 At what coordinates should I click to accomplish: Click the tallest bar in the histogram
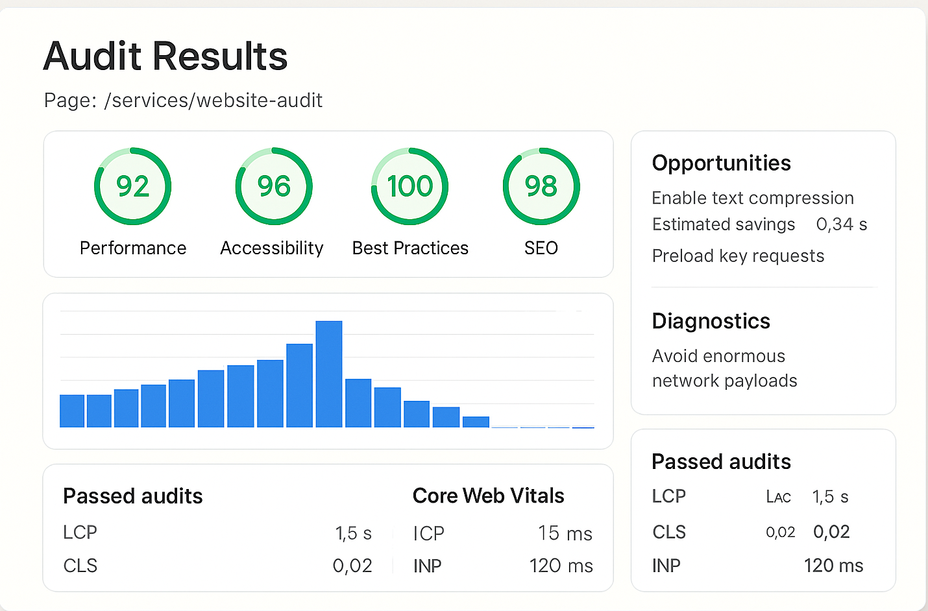329,373
